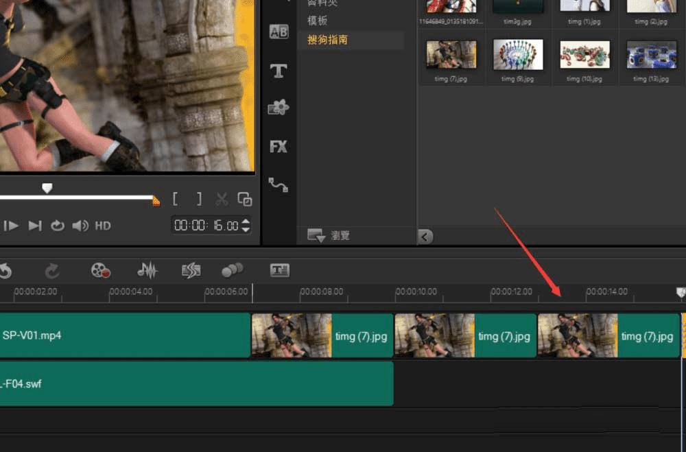This screenshot has height=452, width=686.
Task: Select the 搜狗指南 library folder
Action: (327, 40)
